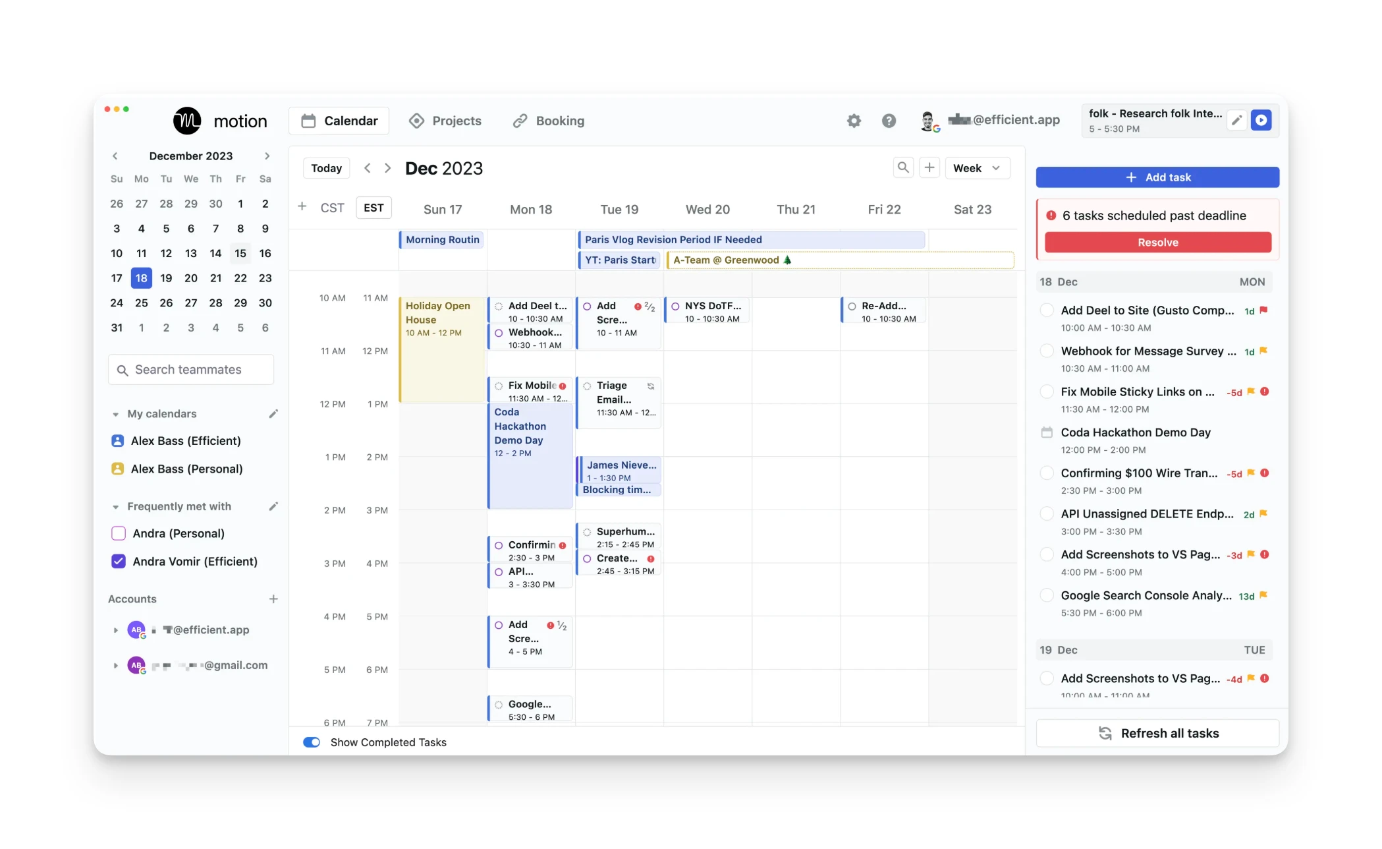
Task: Click the red Resolve button
Action: tap(1157, 242)
